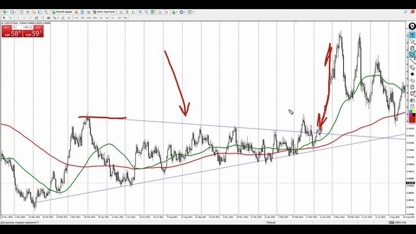Switch to D1 timeframe
416x234 pixels.
(113, 18)
